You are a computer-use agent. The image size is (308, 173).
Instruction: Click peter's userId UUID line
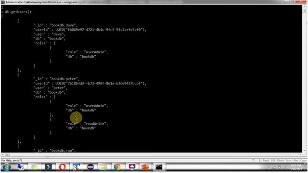point(90,83)
